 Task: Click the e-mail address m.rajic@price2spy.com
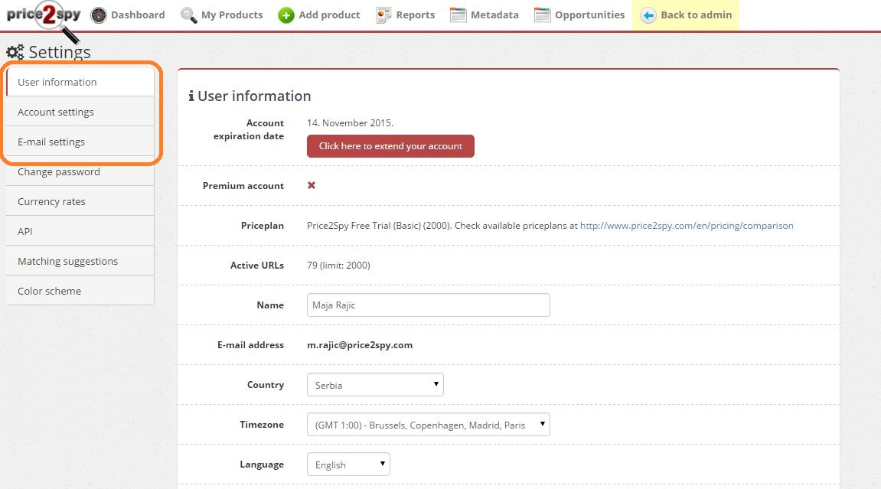(x=360, y=344)
